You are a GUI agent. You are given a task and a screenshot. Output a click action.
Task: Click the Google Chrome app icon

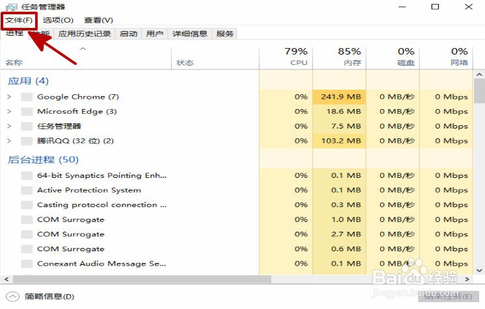27,97
